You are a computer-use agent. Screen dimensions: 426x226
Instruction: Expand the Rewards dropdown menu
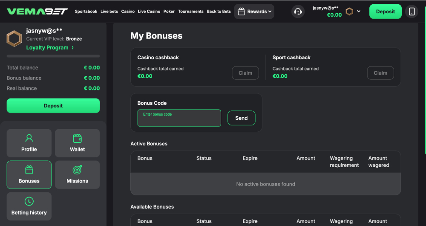[x=254, y=12]
